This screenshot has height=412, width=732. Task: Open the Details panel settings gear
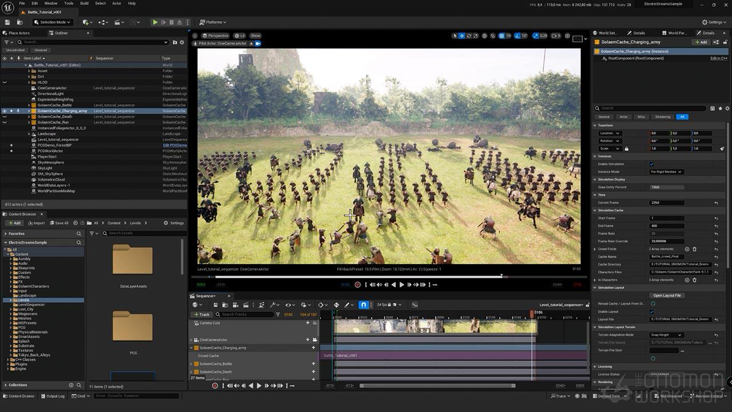pyautogui.click(x=727, y=108)
